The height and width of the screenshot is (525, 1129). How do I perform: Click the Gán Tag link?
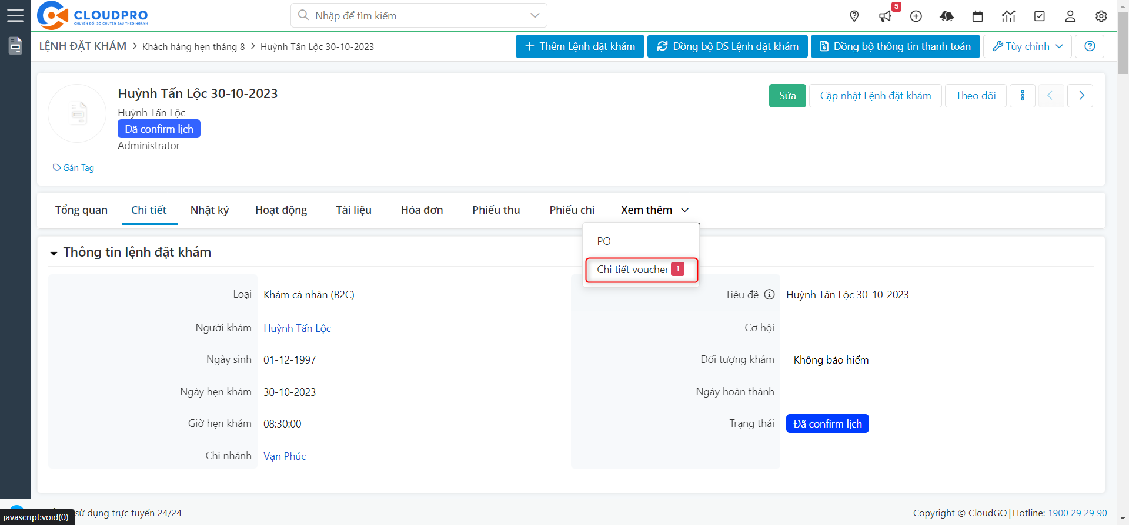coord(74,168)
